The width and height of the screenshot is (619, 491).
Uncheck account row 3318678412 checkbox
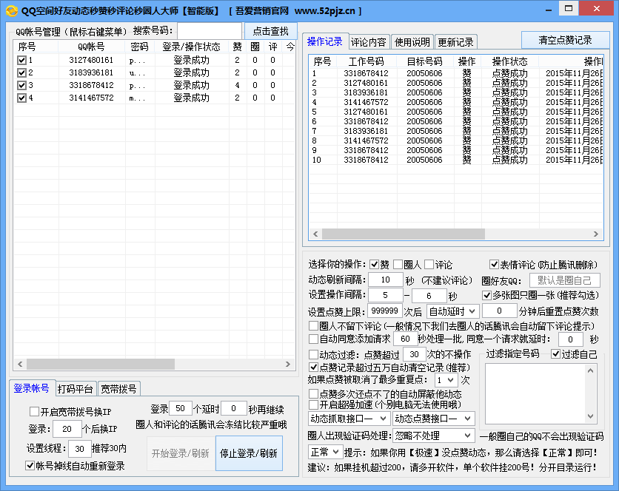(21, 85)
